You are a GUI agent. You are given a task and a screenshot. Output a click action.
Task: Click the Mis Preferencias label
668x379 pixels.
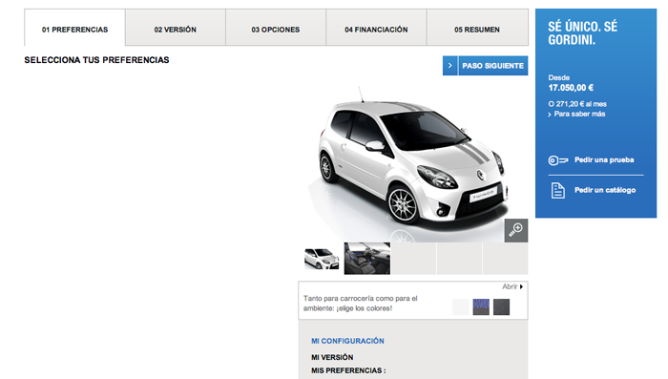click(x=348, y=370)
